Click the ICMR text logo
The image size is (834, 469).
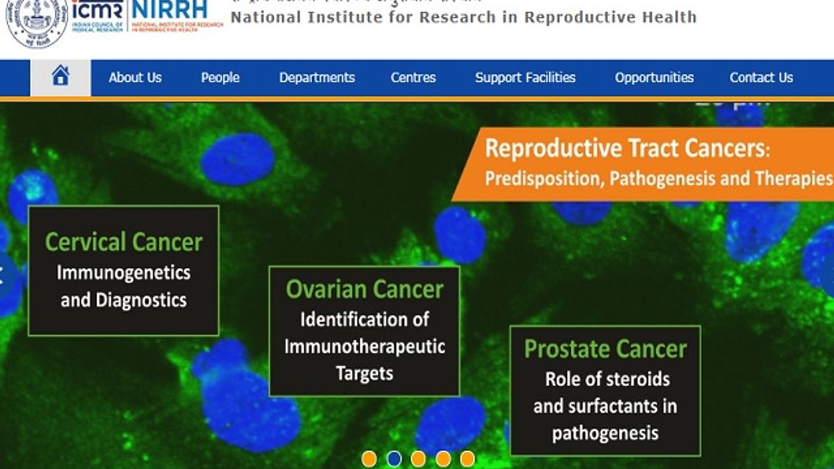[x=97, y=17]
